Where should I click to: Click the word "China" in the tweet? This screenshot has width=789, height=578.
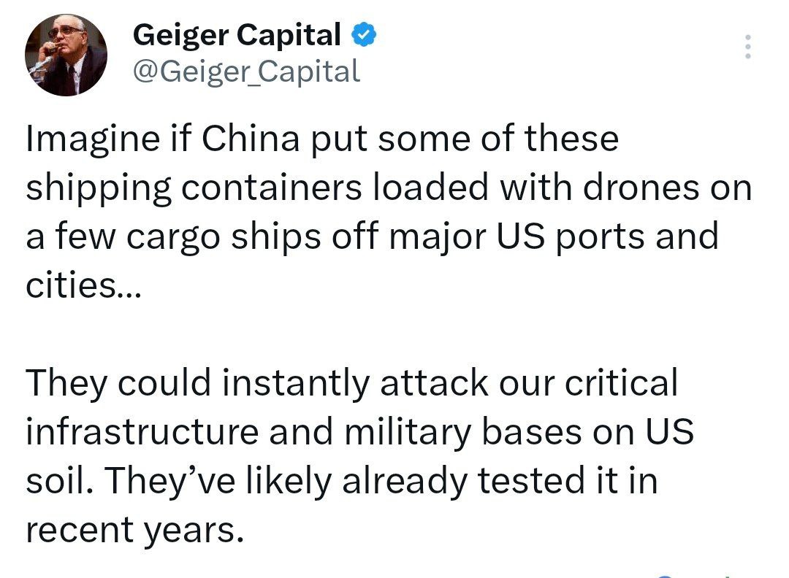[250, 139]
